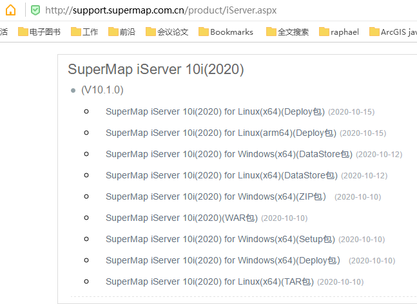This screenshot has height=304, width=417.
Task: Click date (2020-10-15) after Linux(arm64)(Deploy包)
Action: (x=363, y=133)
